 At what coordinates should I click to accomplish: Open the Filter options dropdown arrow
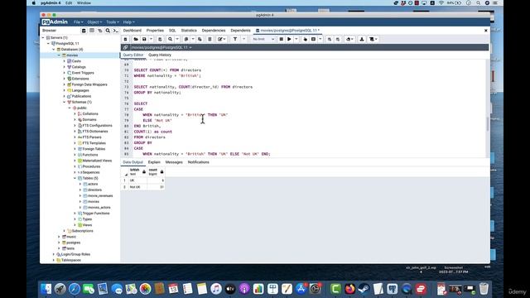243,39
